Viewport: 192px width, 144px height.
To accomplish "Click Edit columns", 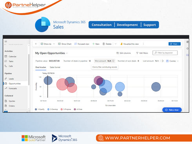I will click(123, 53).
